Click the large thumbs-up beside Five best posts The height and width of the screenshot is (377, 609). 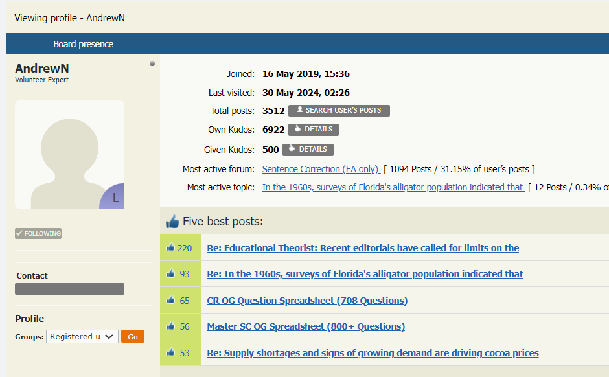[x=172, y=222]
